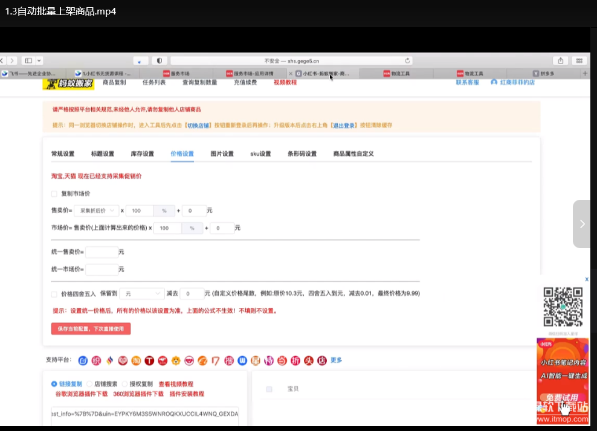Click the next video arrow on right
The height and width of the screenshot is (431, 597).
[x=581, y=224]
